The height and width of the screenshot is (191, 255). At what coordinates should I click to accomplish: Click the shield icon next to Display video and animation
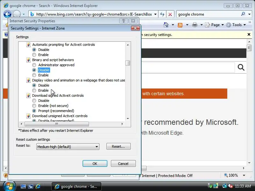pyautogui.click(x=28, y=80)
